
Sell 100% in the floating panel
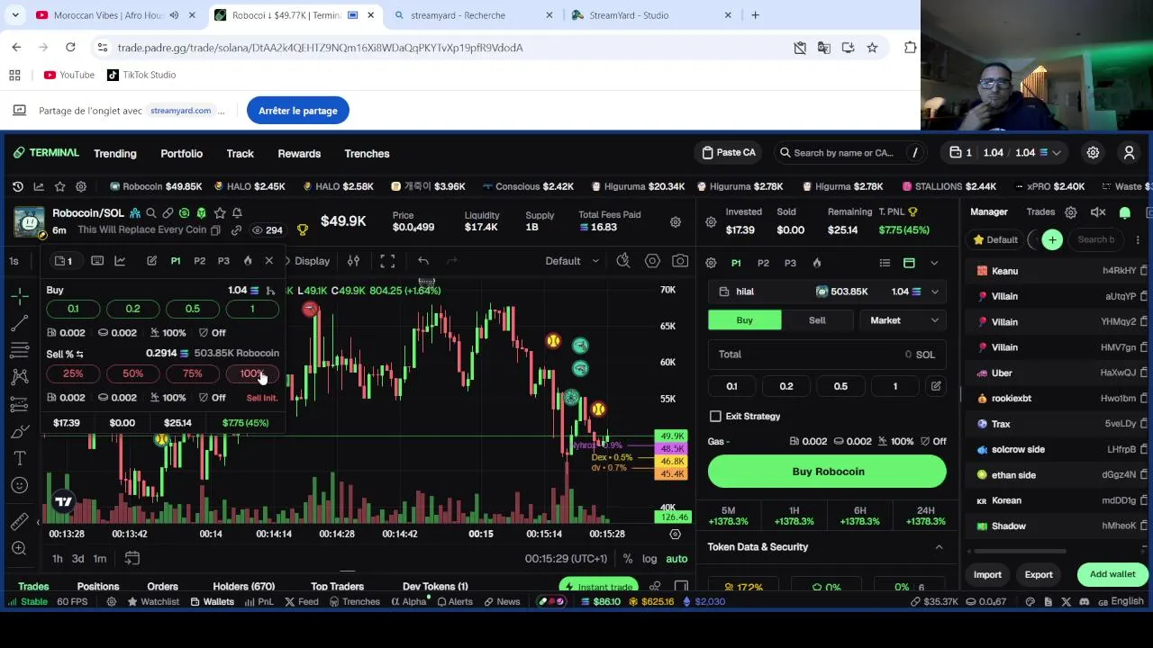click(251, 373)
